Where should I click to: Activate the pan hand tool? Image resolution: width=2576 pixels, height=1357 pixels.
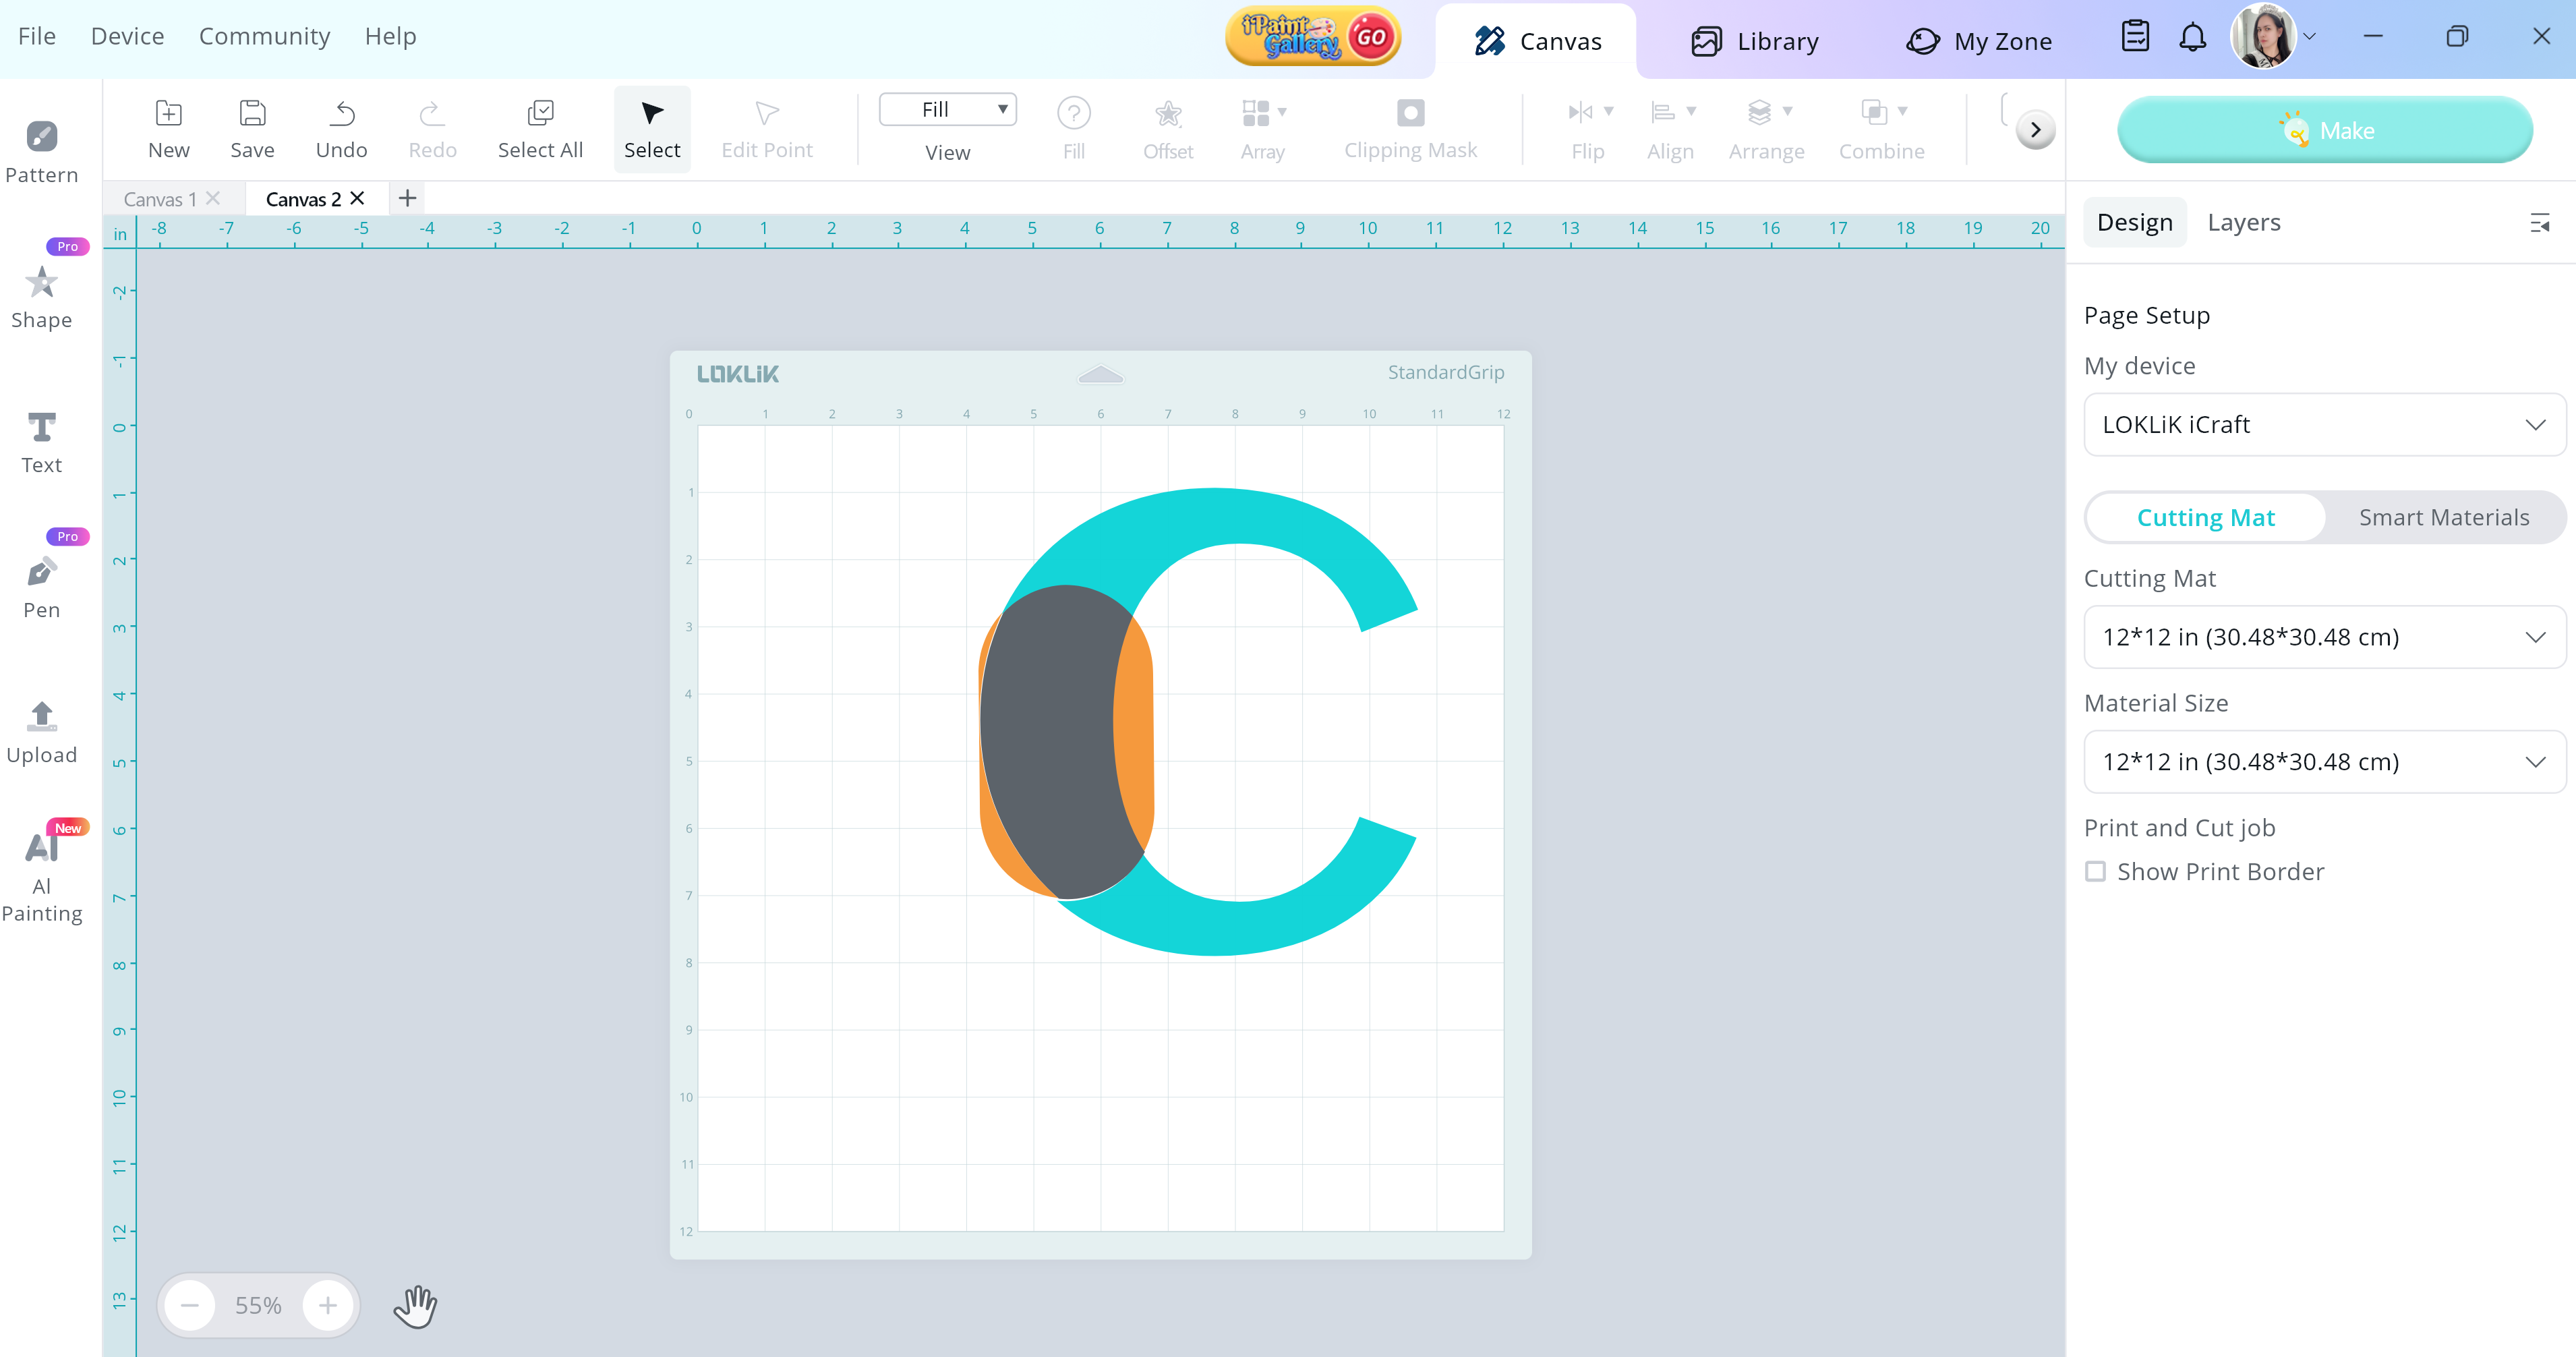(x=415, y=1306)
